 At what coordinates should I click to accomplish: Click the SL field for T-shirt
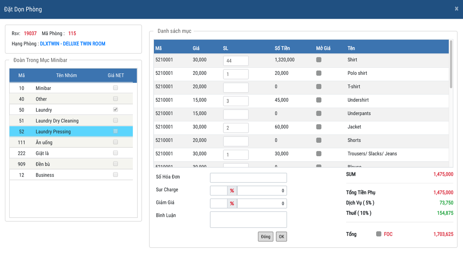(x=236, y=88)
